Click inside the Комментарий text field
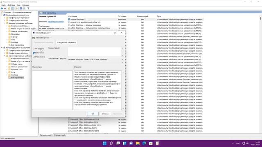 (95, 52)
